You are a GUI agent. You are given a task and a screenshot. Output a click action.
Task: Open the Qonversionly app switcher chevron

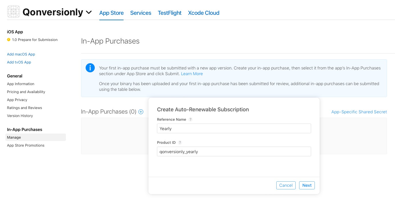click(x=89, y=13)
